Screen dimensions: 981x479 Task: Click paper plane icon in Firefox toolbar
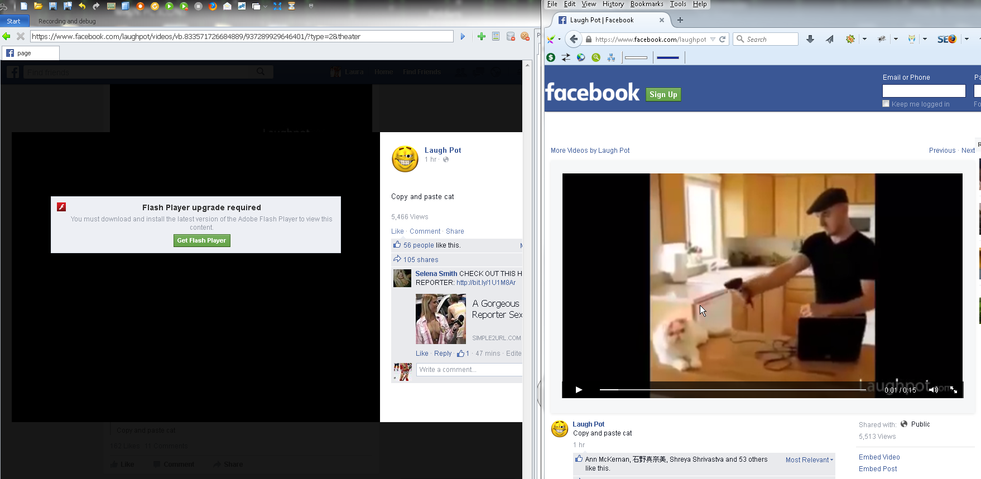click(830, 39)
